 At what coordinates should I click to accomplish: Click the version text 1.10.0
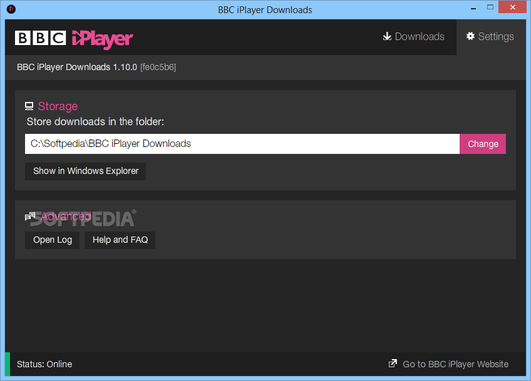pos(125,67)
